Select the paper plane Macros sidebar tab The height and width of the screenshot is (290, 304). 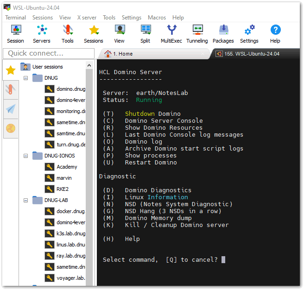coord(11,109)
